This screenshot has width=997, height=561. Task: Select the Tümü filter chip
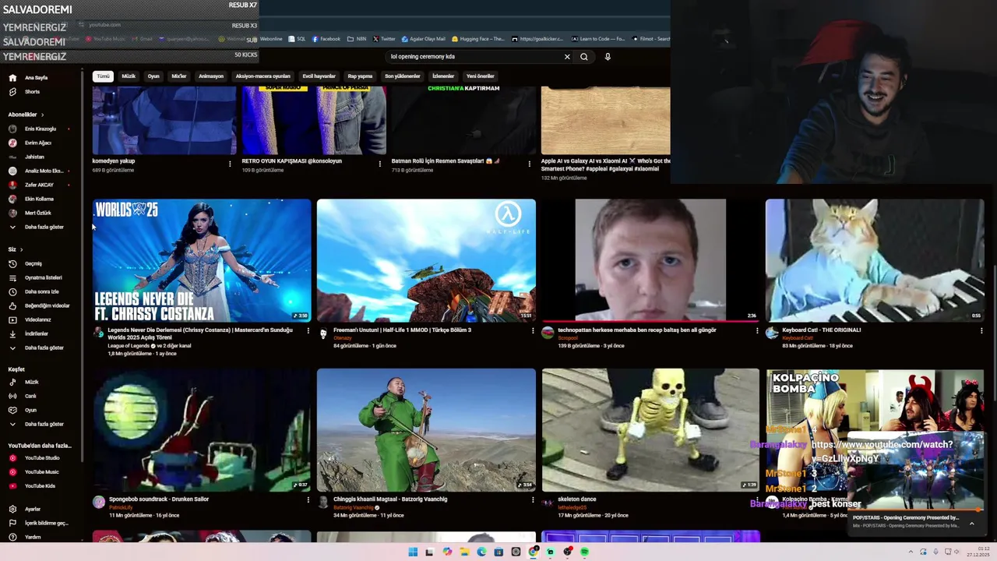pyautogui.click(x=104, y=76)
